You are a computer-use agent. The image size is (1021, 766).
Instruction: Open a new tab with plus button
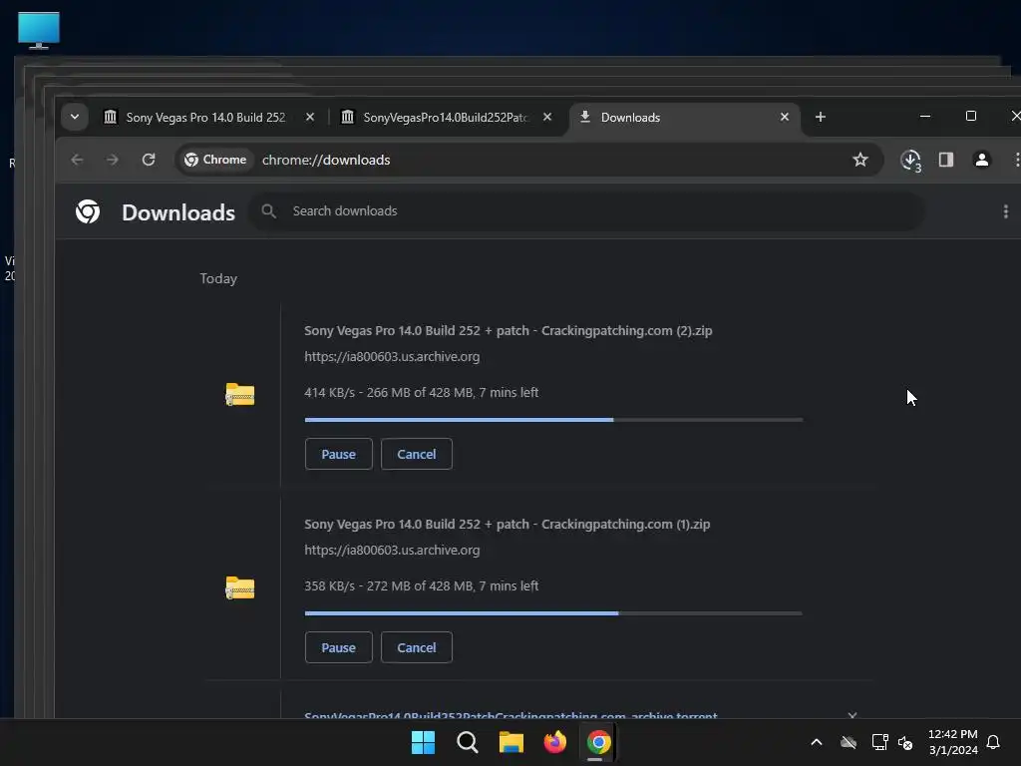[x=821, y=118]
